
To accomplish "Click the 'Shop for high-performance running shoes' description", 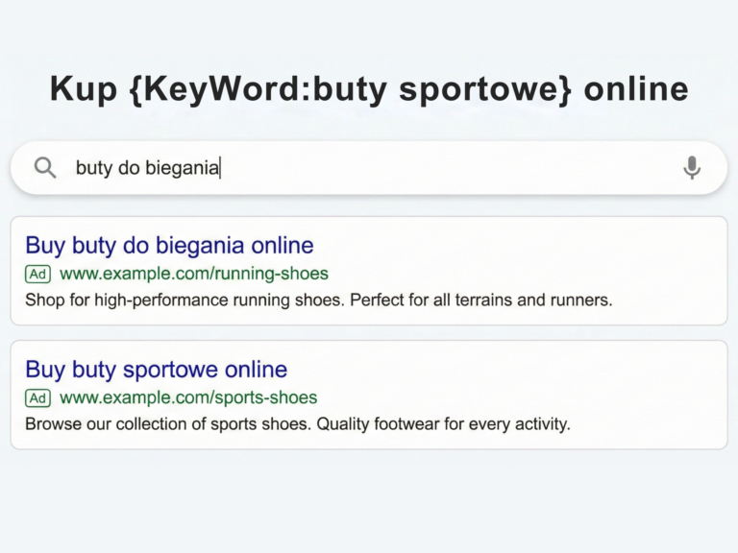I will tap(184, 300).
